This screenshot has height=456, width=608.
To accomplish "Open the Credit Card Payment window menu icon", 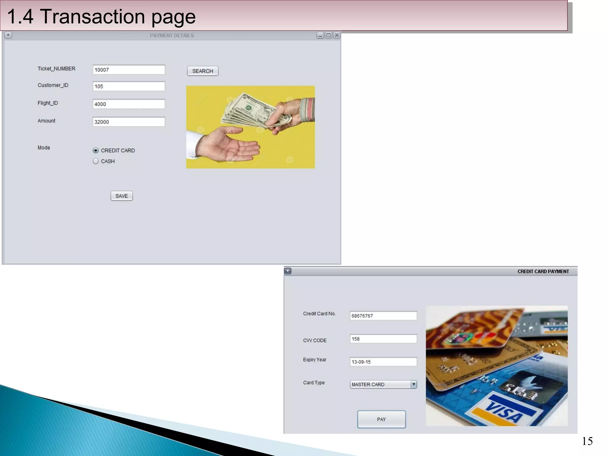I will tap(288, 271).
